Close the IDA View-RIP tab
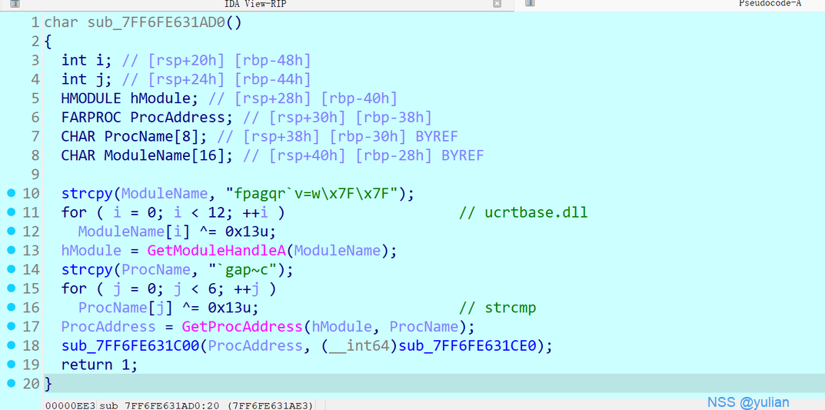Screen dimensions: 825x410 497,4
